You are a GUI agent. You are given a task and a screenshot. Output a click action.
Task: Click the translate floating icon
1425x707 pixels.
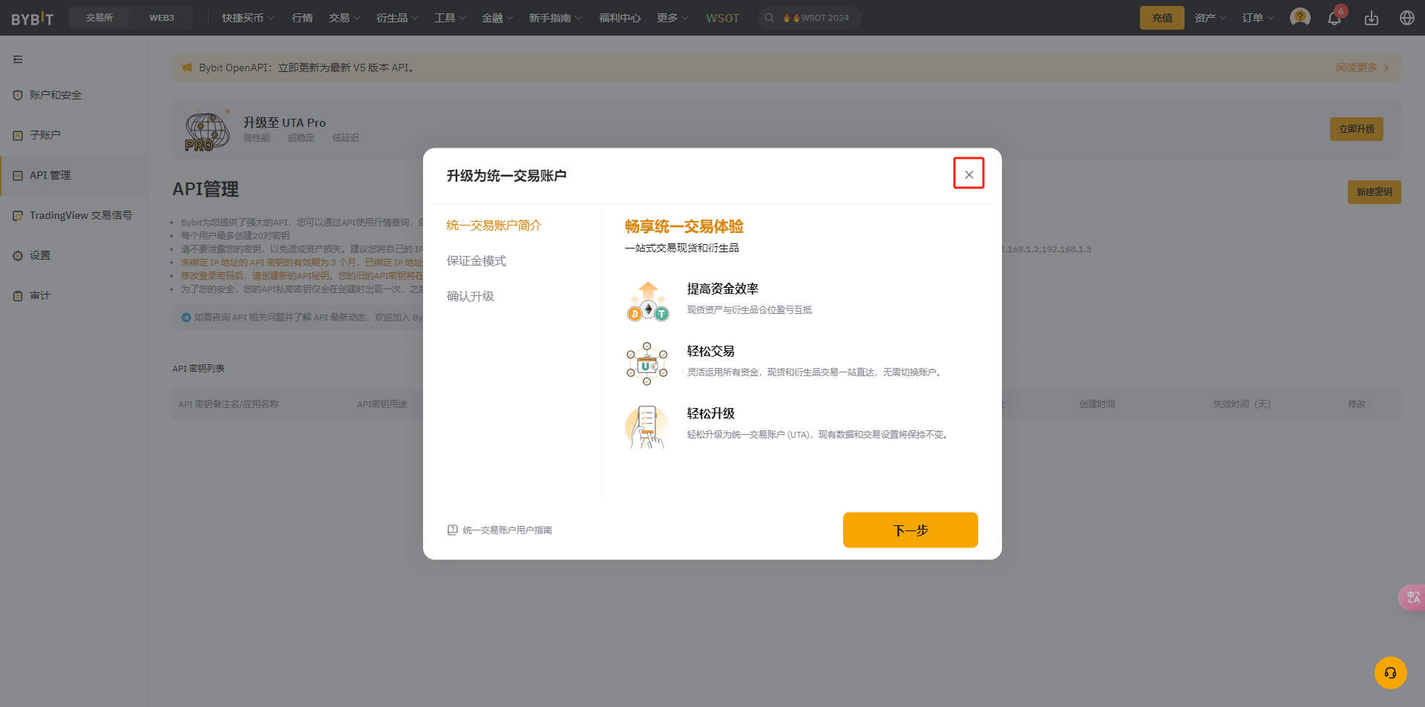1412,597
